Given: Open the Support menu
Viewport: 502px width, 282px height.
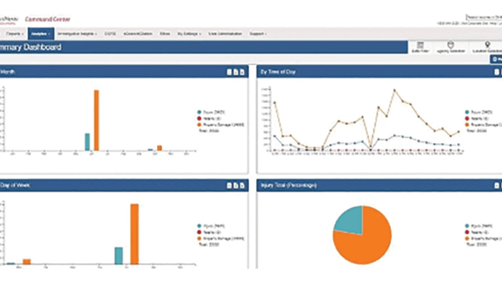Looking at the screenshot, I should 258,34.
